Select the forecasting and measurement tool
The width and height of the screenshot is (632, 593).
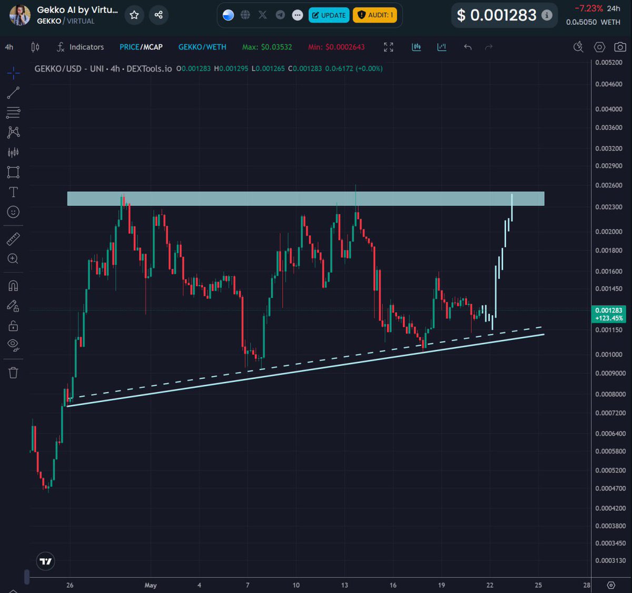[13, 152]
